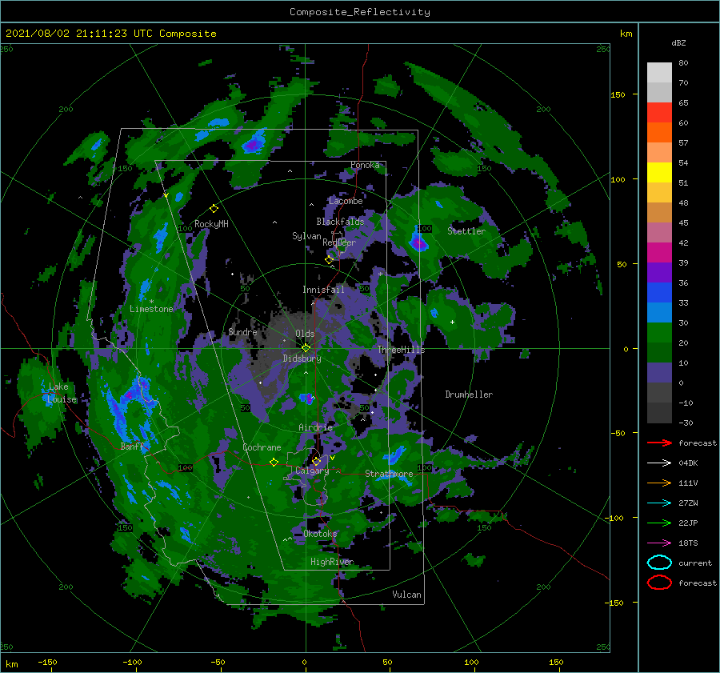
Task: Click the green 22JP arrow legend icon
Action: (659, 523)
